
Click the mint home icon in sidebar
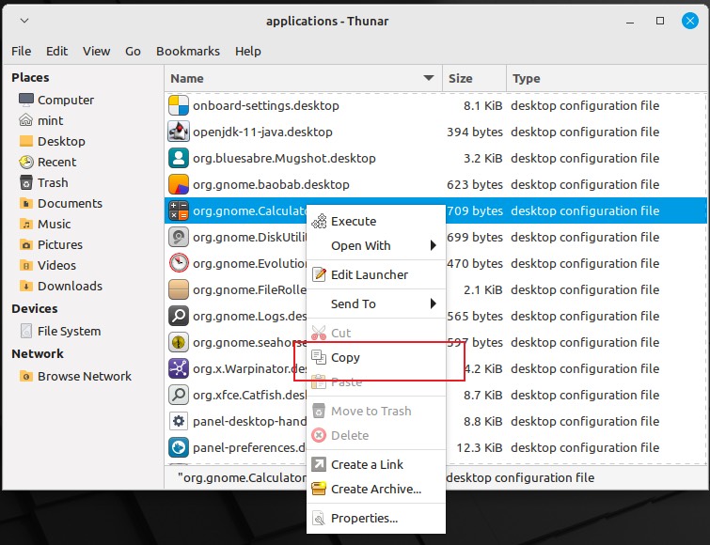point(26,120)
